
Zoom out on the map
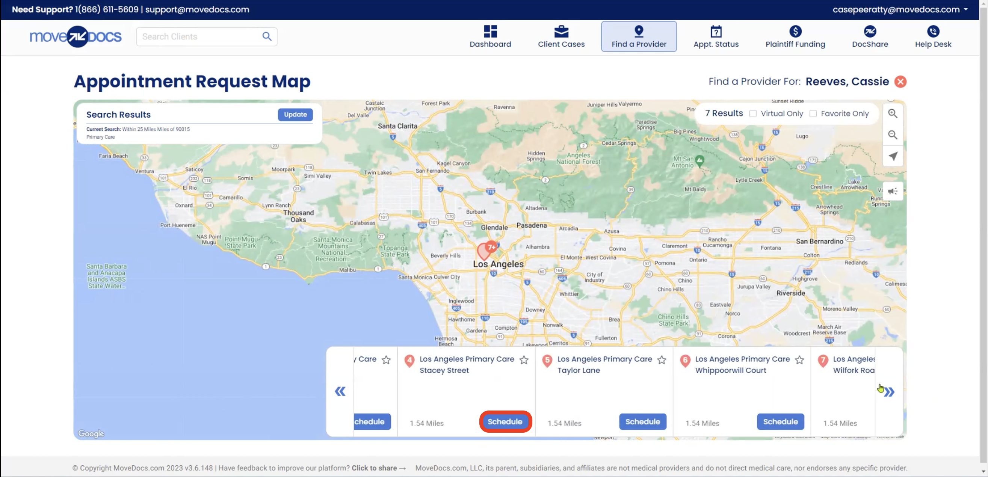tap(893, 135)
